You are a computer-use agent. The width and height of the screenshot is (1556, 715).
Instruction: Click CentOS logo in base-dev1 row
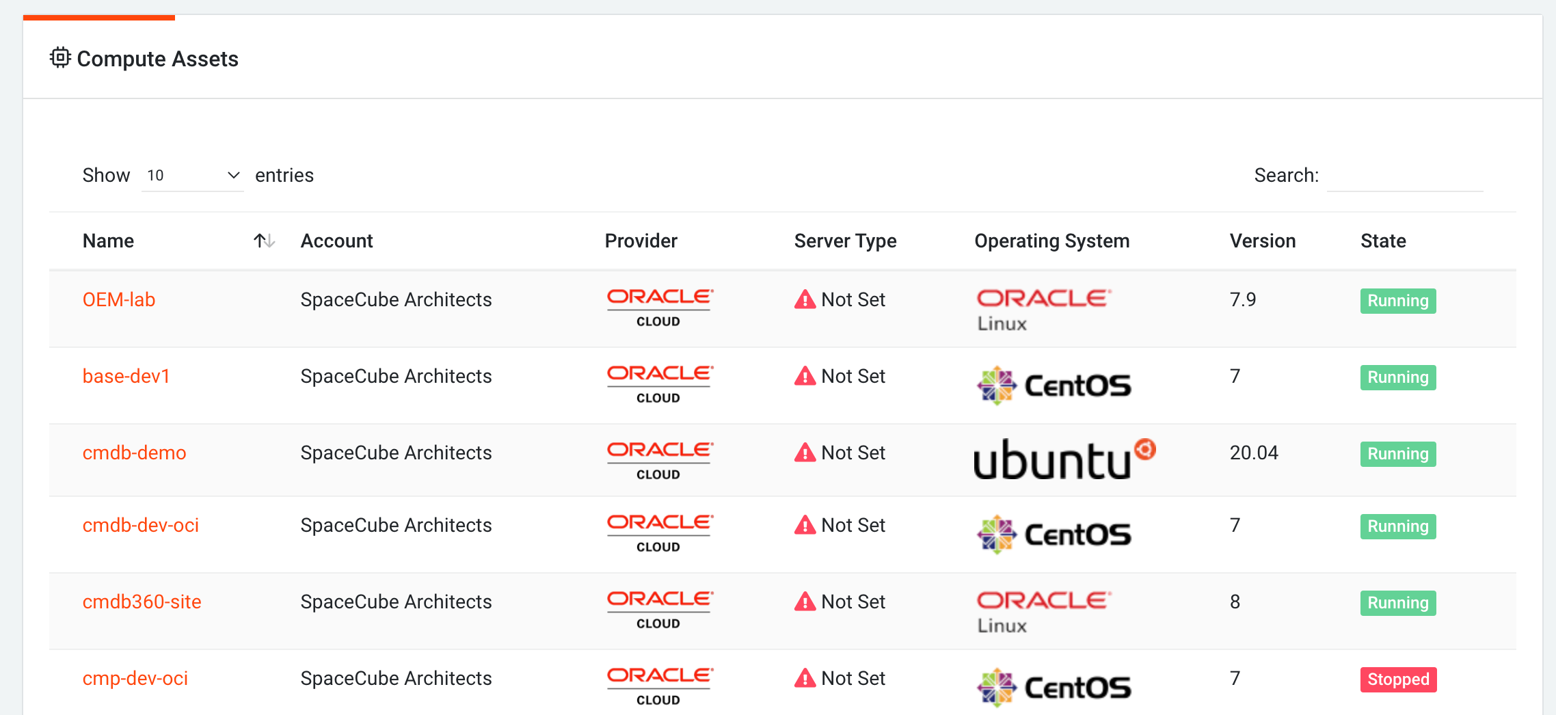click(x=1054, y=386)
